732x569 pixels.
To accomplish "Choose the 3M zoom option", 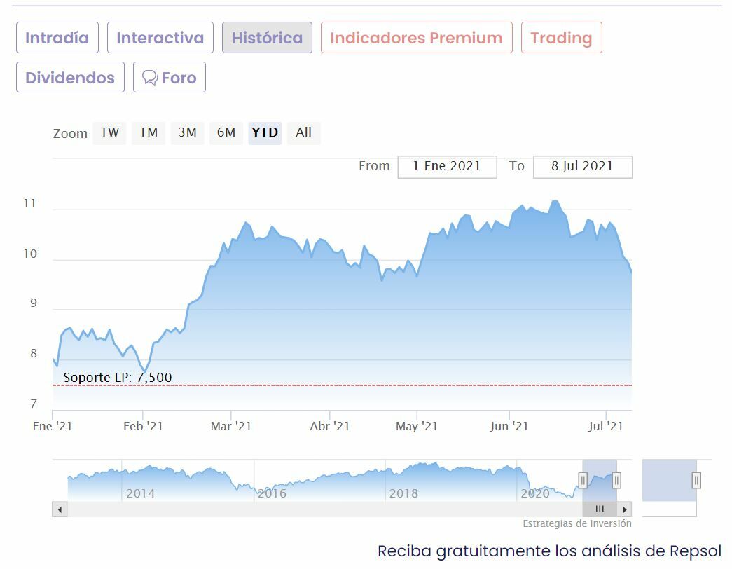I will coord(187,132).
